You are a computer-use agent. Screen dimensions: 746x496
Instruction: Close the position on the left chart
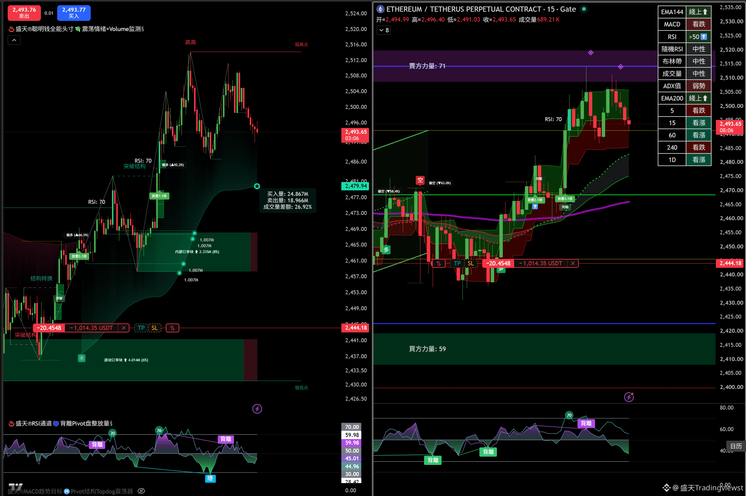tap(124, 328)
